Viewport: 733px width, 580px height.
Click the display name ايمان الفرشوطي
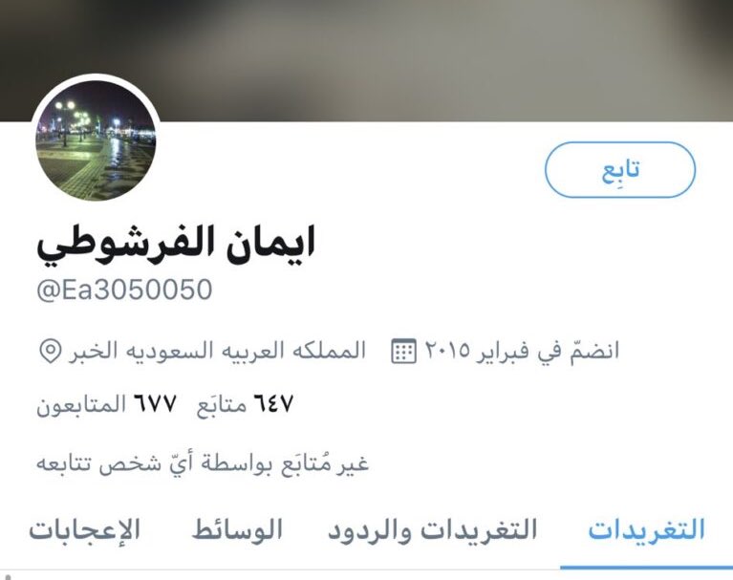(176, 244)
